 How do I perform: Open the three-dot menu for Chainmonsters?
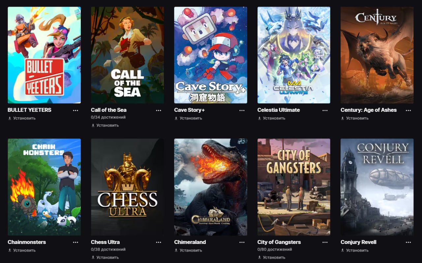[75, 242]
